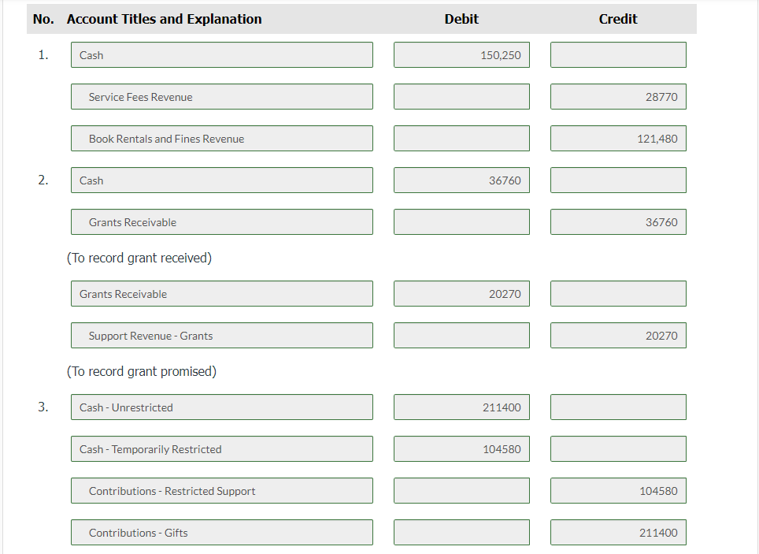
Task: Click empty credit field beside debit 36760
Action: tap(618, 180)
